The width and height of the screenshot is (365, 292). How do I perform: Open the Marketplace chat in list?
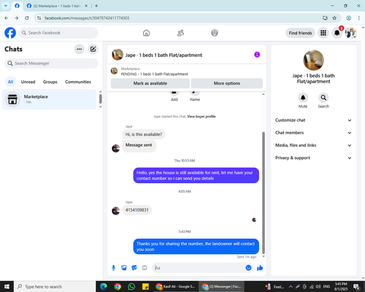tap(50, 99)
